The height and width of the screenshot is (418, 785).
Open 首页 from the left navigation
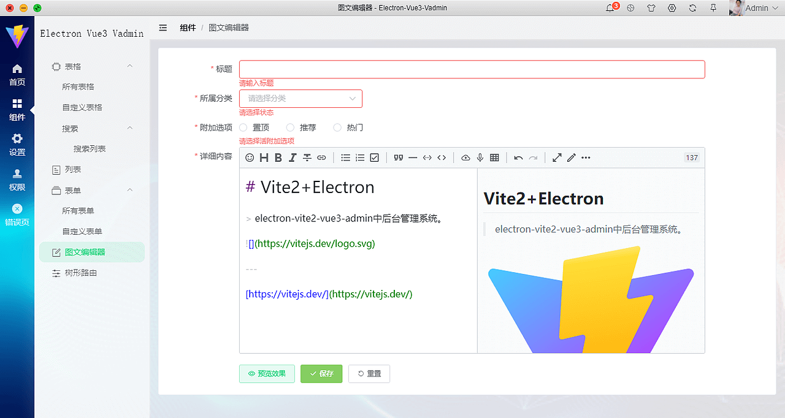coord(17,75)
